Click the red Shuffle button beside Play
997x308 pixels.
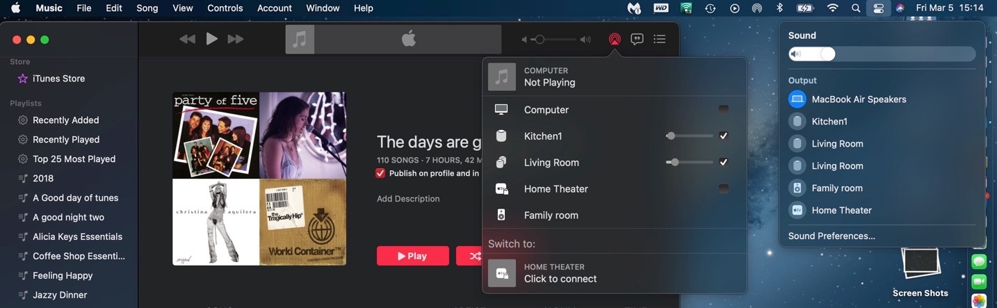coord(469,256)
